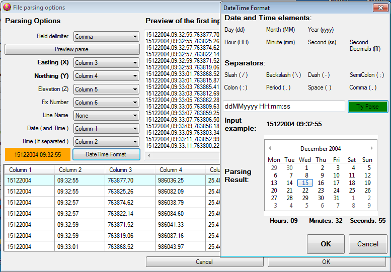The height and width of the screenshot is (272, 391).
Task: Click OK in File parsing options window
Action: pos(326,262)
